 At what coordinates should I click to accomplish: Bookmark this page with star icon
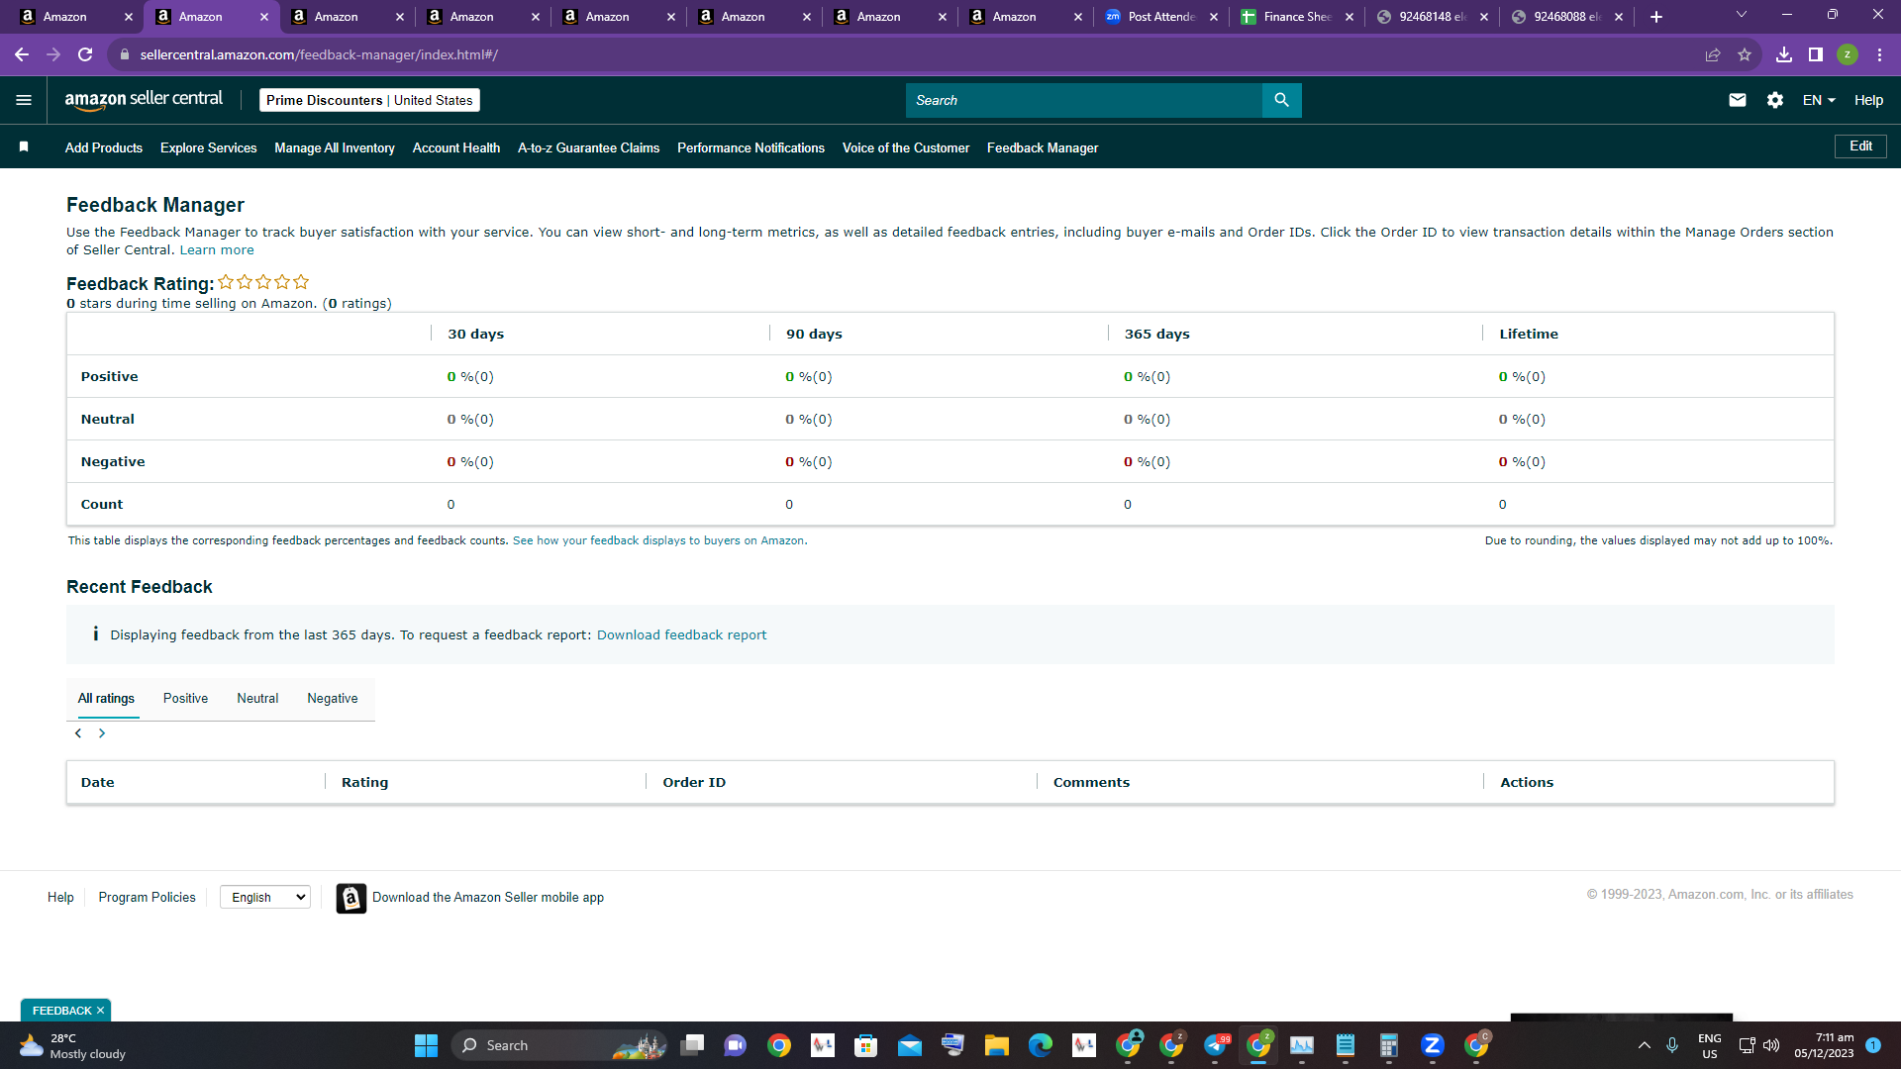click(1745, 54)
